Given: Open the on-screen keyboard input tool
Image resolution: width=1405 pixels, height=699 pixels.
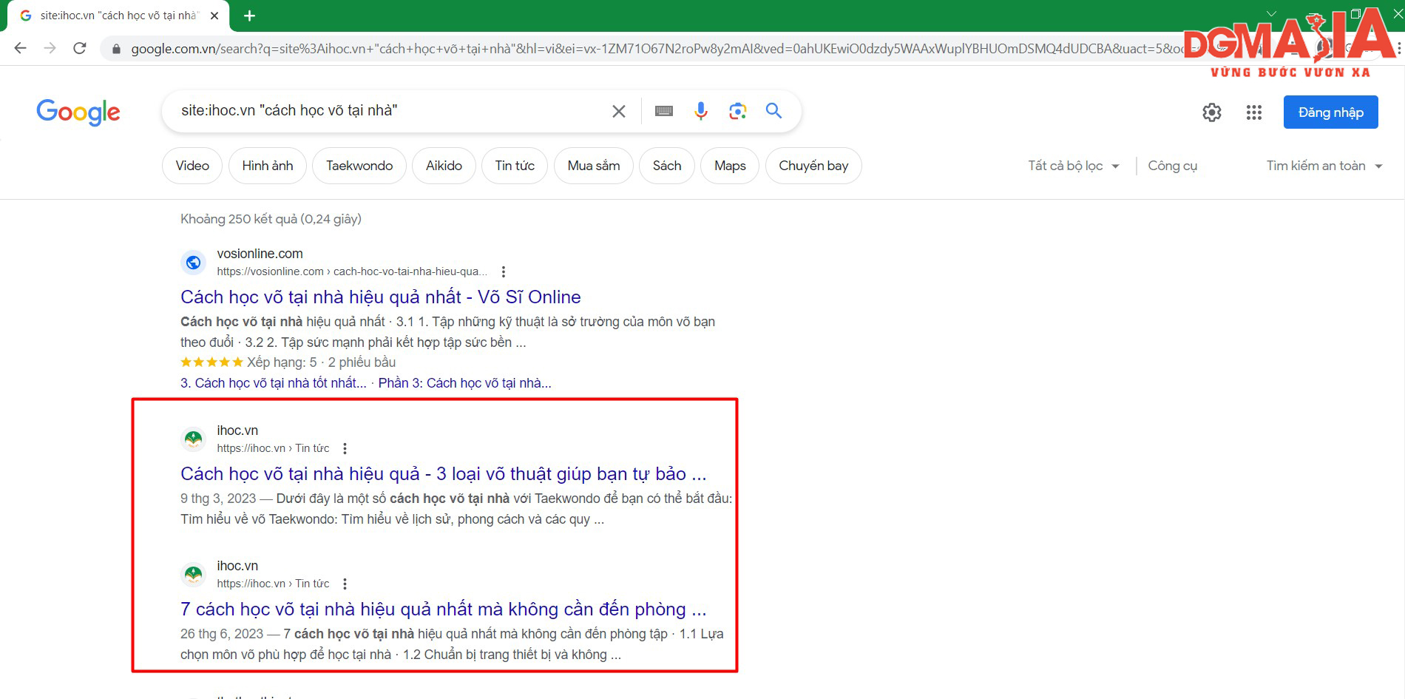Looking at the screenshot, I should [x=664, y=111].
